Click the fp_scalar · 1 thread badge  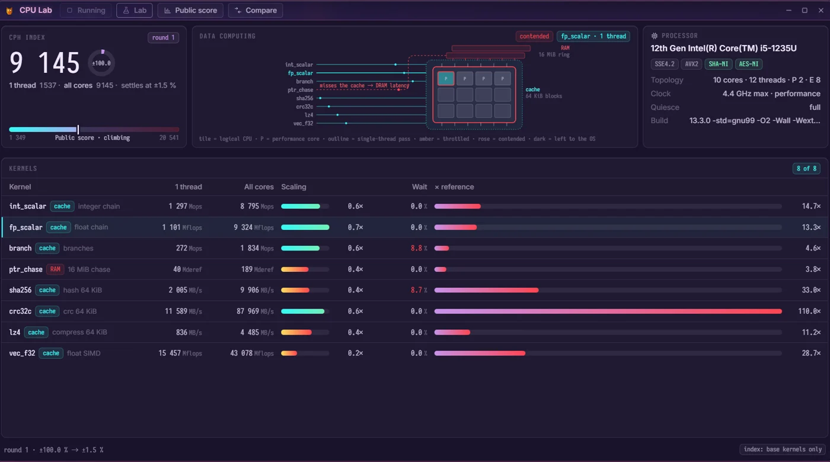point(593,36)
